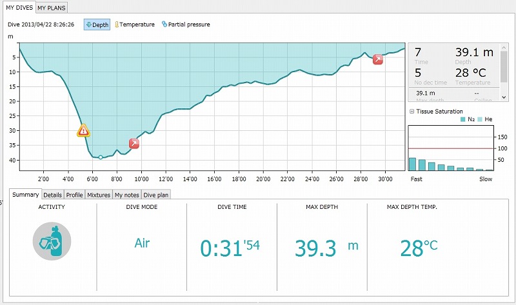516x305 pixels.
Task: Click the diver activity icon in Summary
Action: (52, 241)
